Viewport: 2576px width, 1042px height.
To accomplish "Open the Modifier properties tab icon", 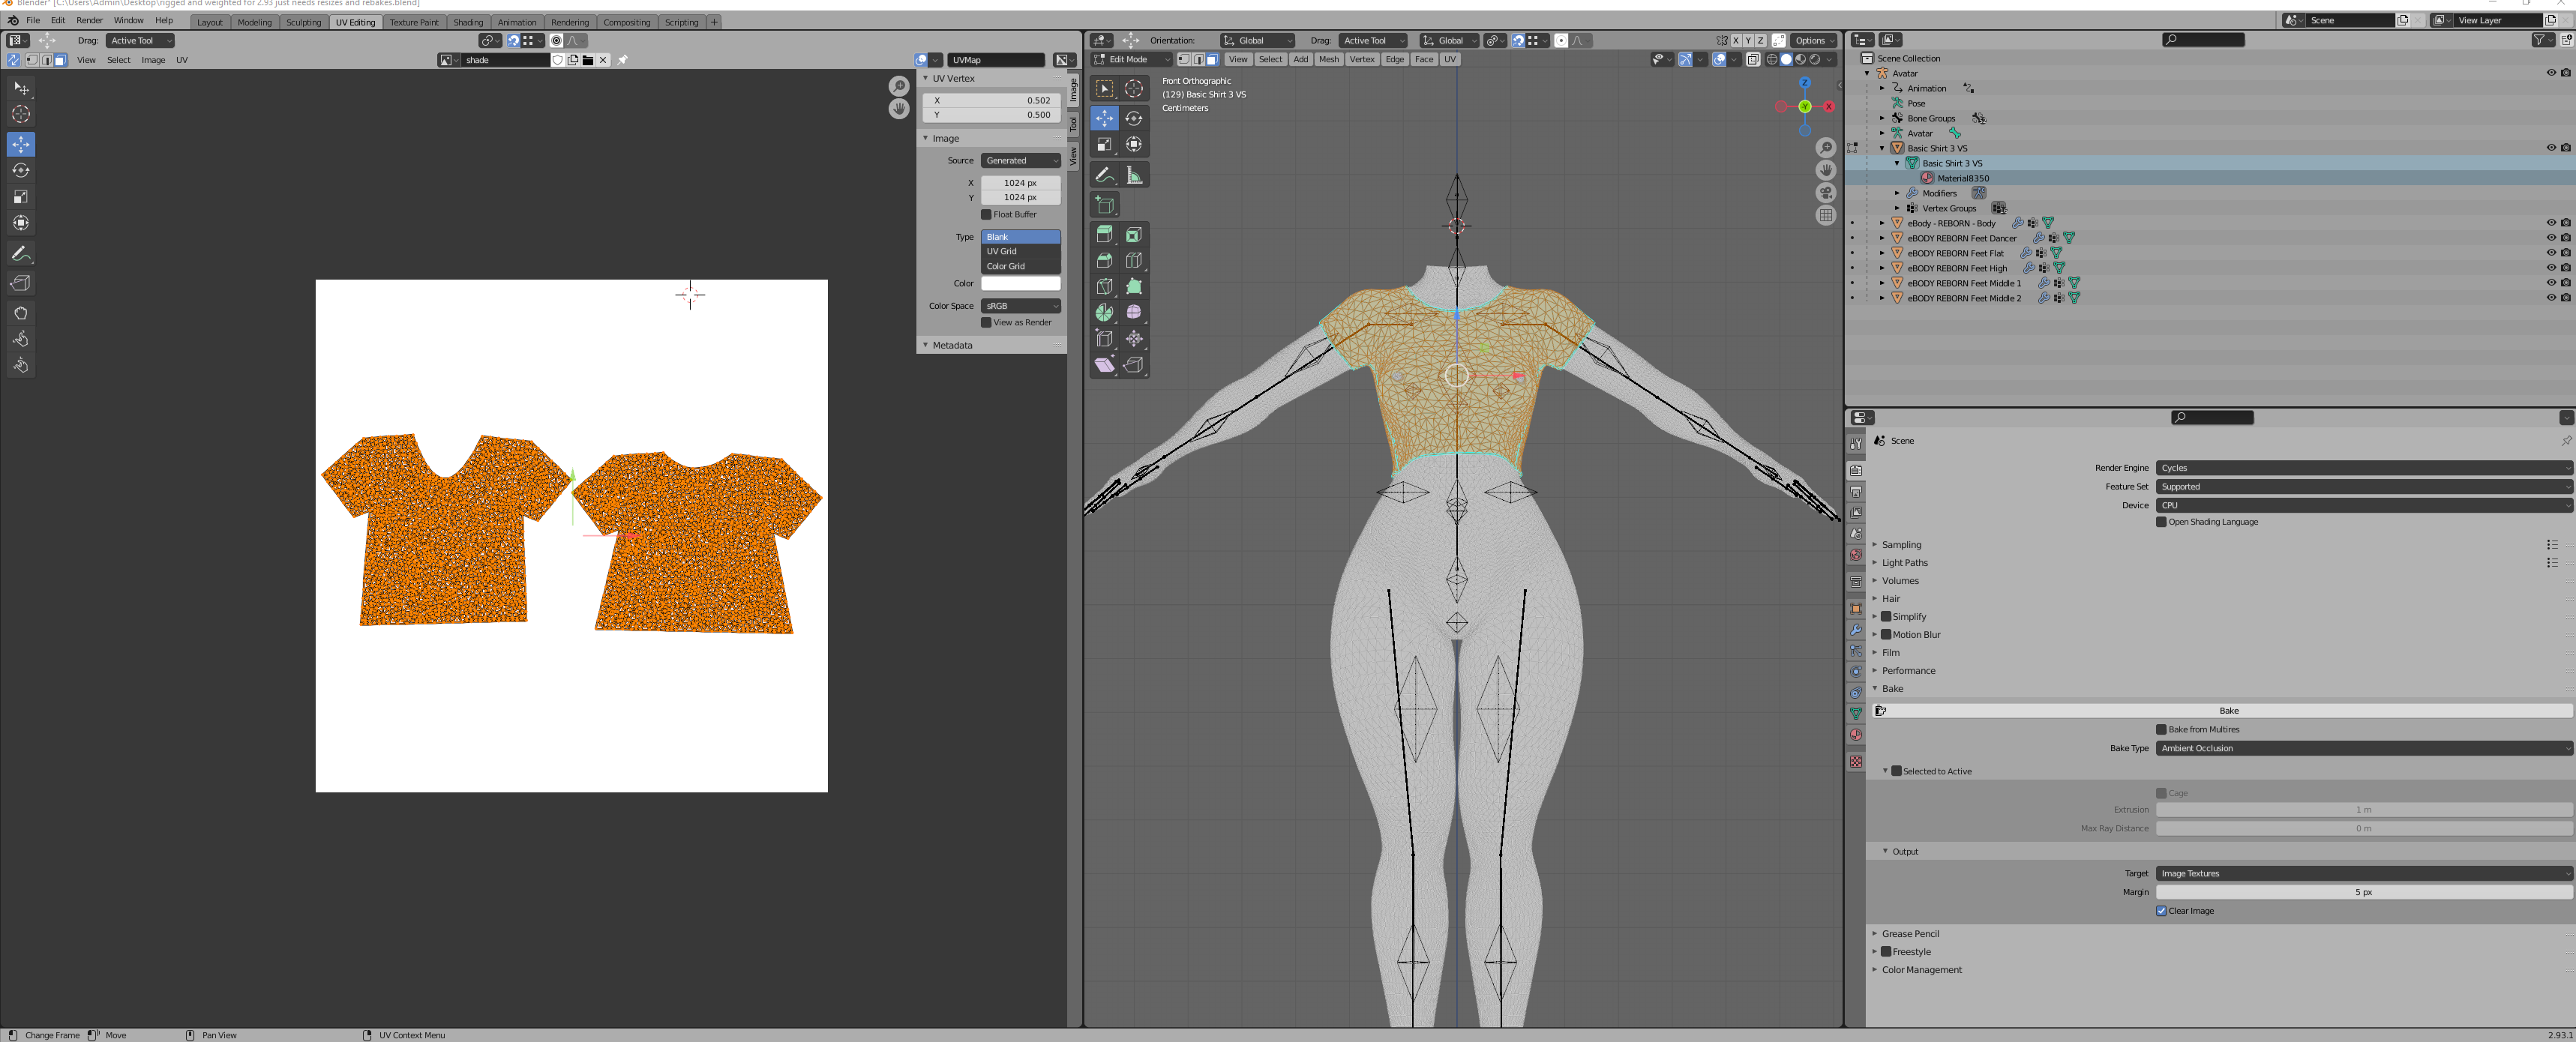I will 1856,630.
